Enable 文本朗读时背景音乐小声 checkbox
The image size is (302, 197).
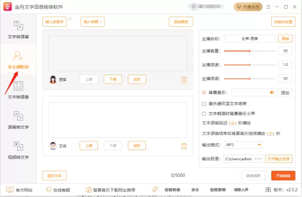204,114
